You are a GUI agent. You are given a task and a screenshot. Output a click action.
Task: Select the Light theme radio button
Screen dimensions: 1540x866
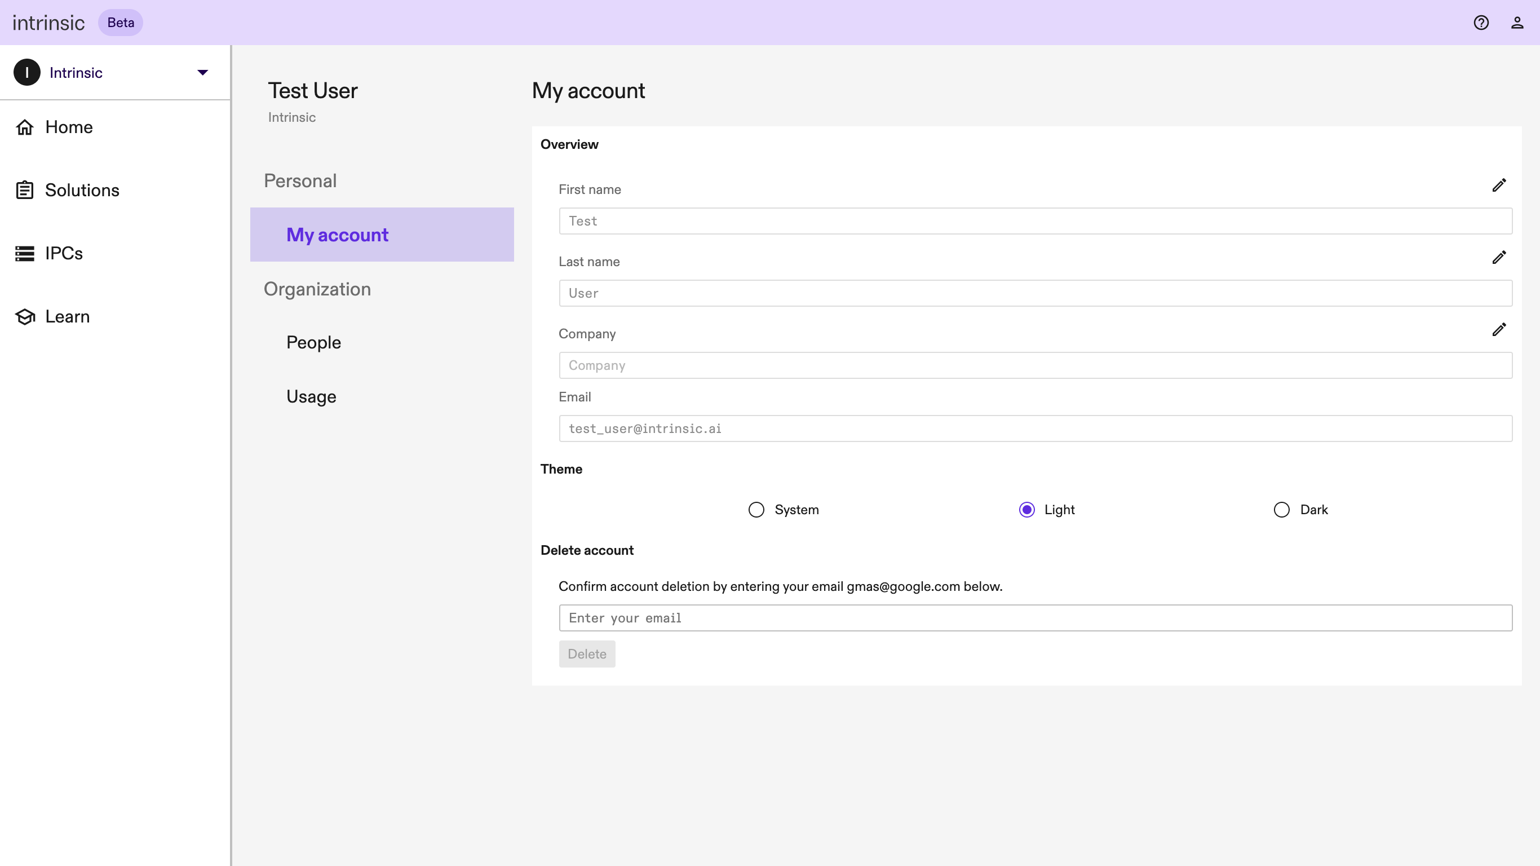[x=1026, y=510]
